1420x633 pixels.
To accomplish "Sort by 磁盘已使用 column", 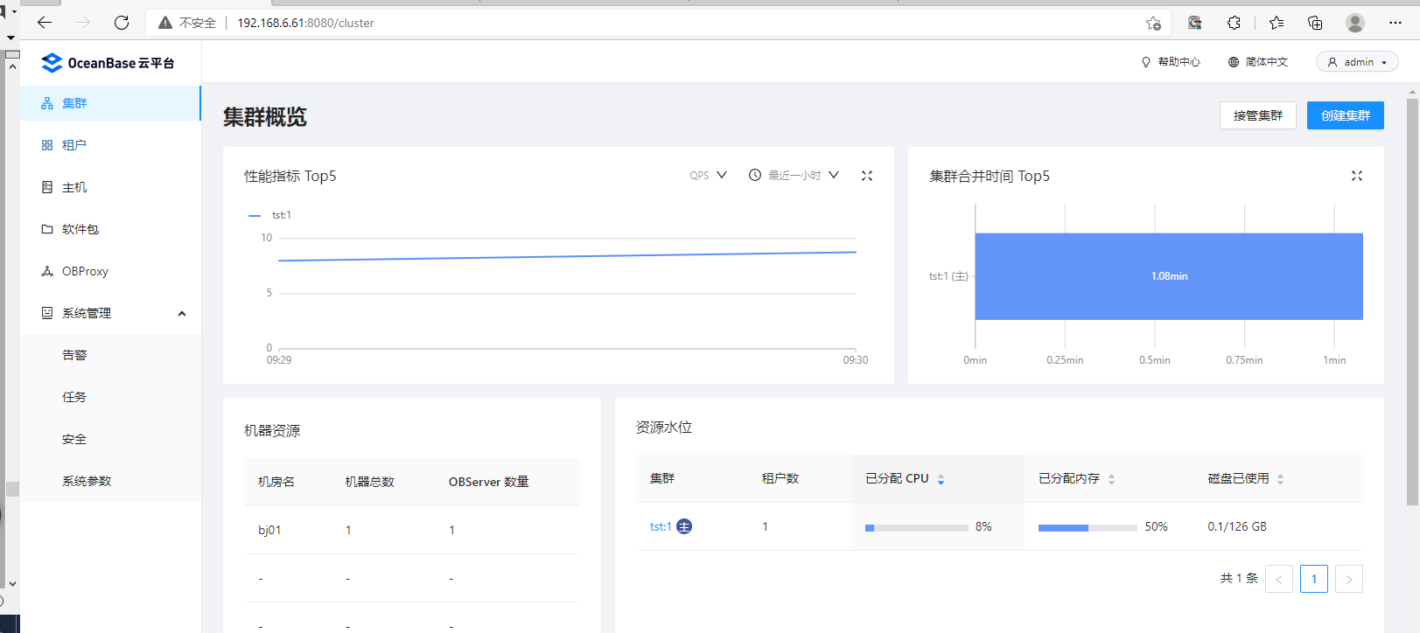I will [1280, 479].
